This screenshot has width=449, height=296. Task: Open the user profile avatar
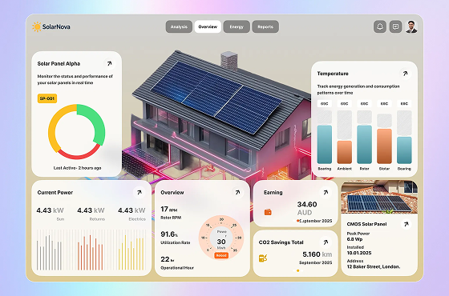[x=411, y=26]
